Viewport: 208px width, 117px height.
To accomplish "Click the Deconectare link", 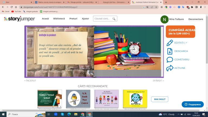I will 196,19.
